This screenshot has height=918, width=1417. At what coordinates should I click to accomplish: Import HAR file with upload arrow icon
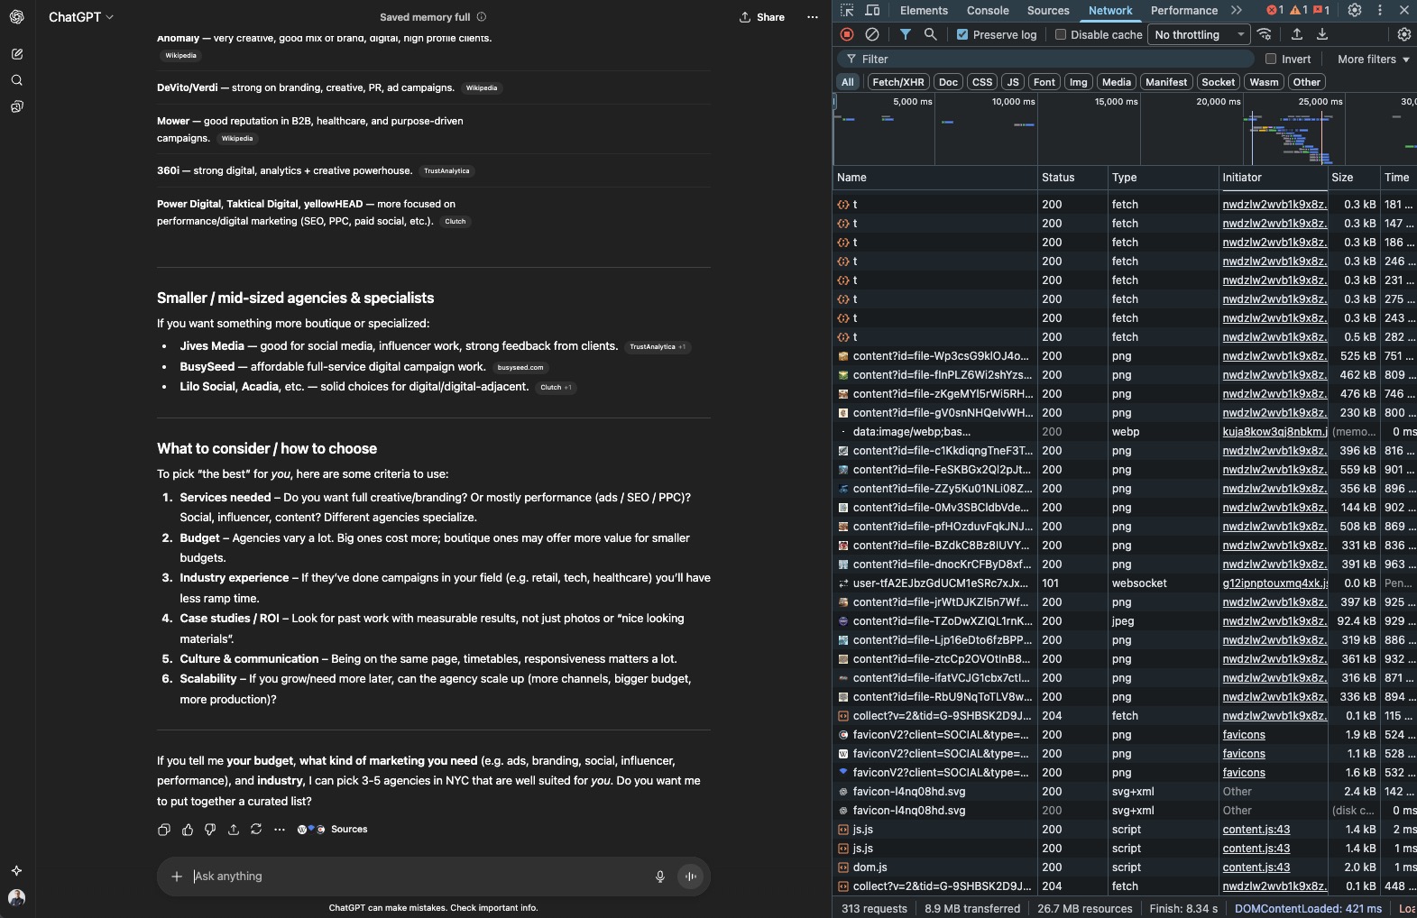1297,34
